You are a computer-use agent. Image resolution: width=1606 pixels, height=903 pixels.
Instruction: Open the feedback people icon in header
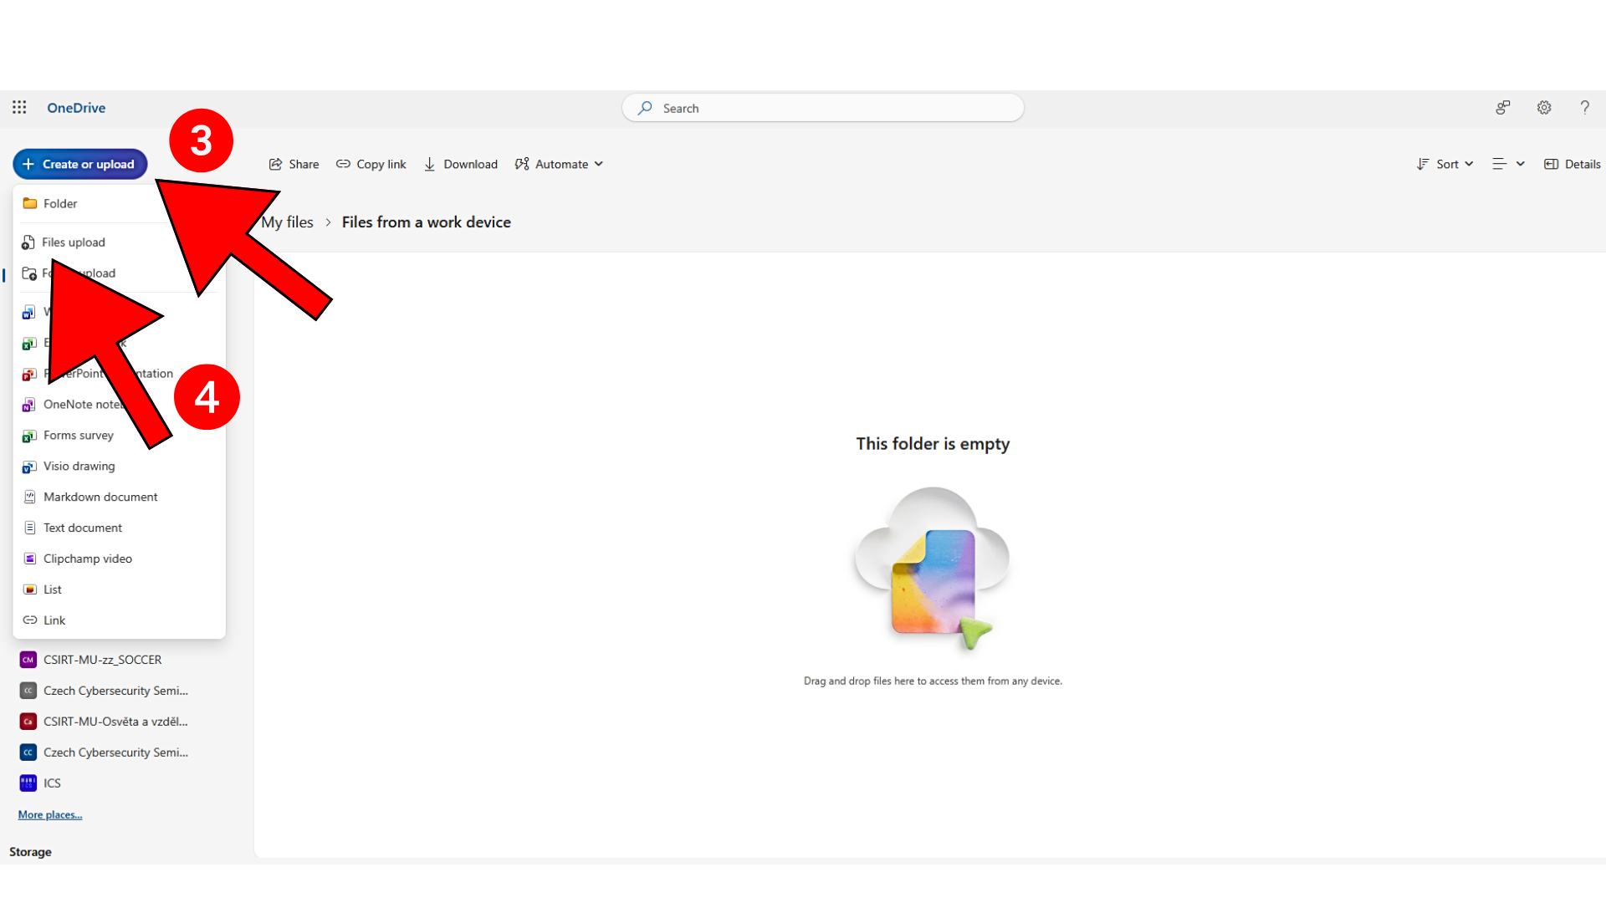(x=1503, y=108)
